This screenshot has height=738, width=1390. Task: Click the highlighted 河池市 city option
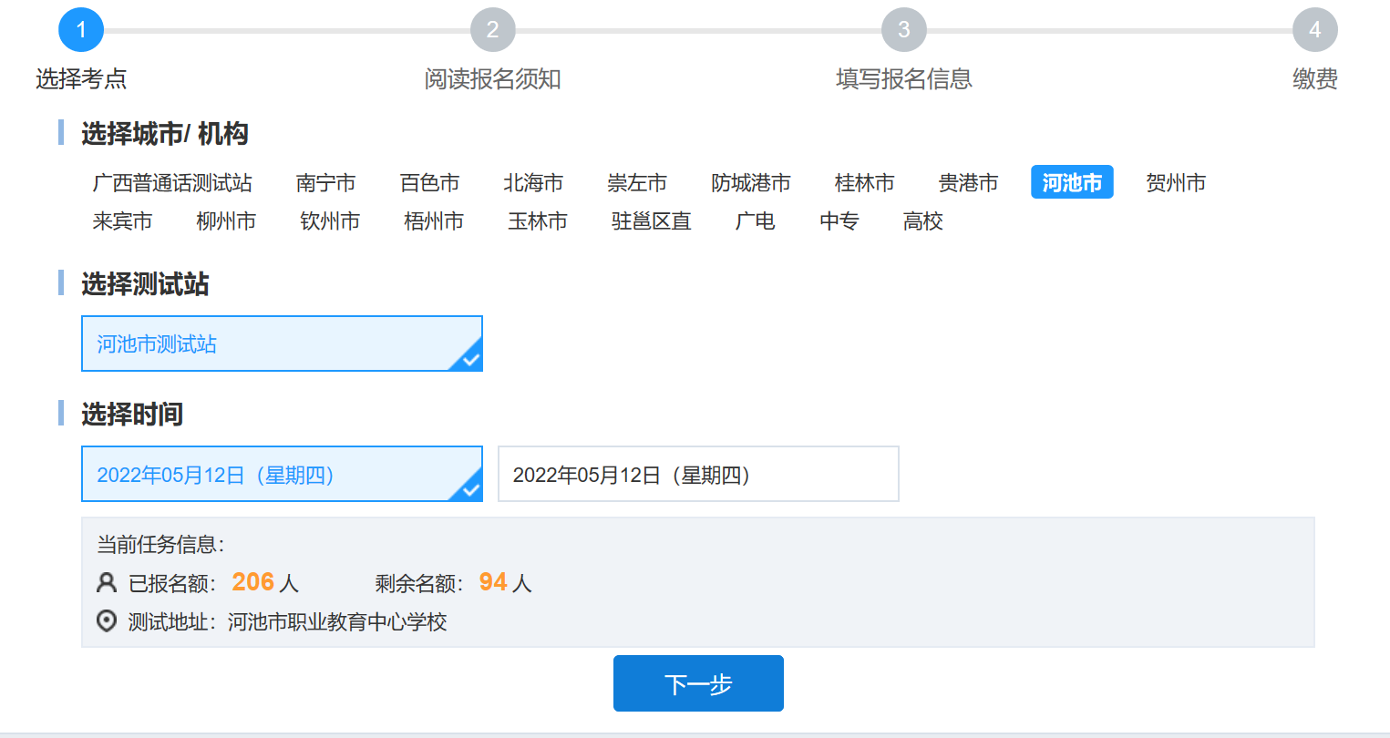[1072, 183]
